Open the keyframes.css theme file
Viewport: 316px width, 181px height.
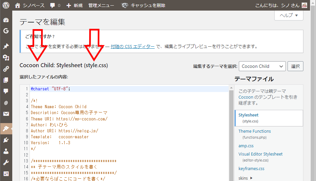tap(251, 169)
